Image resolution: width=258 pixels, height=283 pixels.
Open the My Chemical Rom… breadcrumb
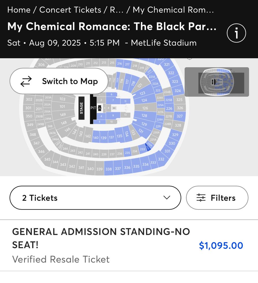pyautogui.click(x=173, y=10)
